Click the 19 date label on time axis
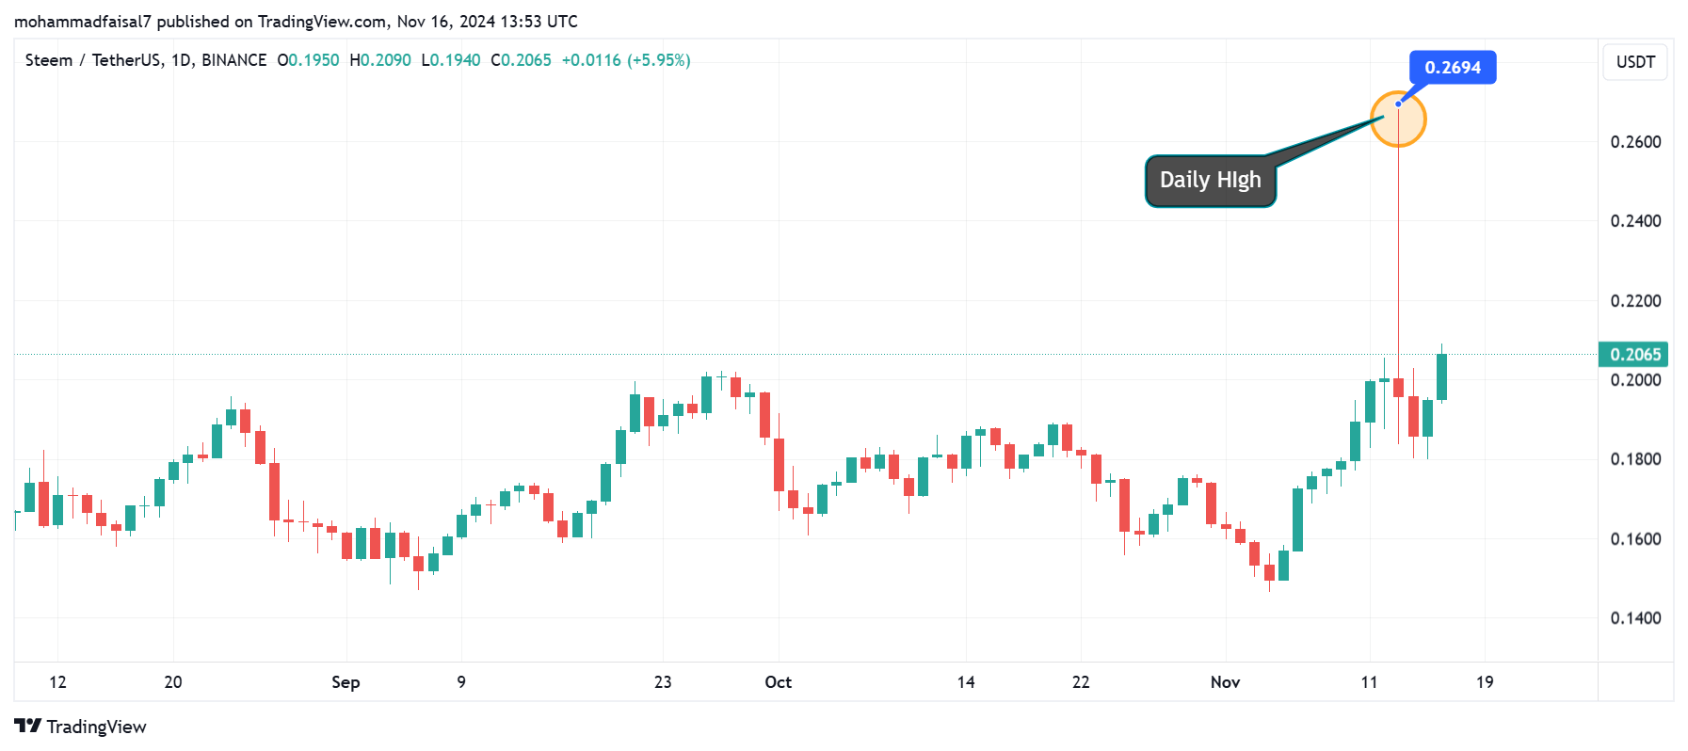Screen dimensions: 1688x751 [x=1485, y=682]
